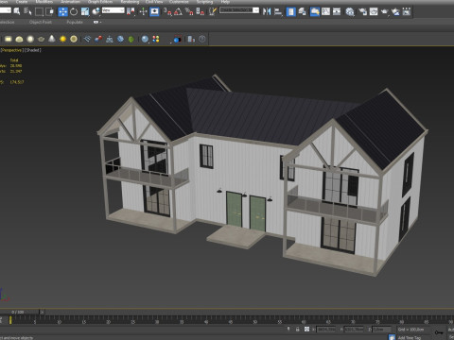The width and height of the screenshot is (454, 340).
Task: Click the Z coordinate field
Action: pyautogui.click(x=382, y=330)
